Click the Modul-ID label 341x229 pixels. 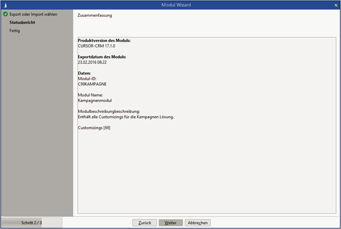(87, 78)
